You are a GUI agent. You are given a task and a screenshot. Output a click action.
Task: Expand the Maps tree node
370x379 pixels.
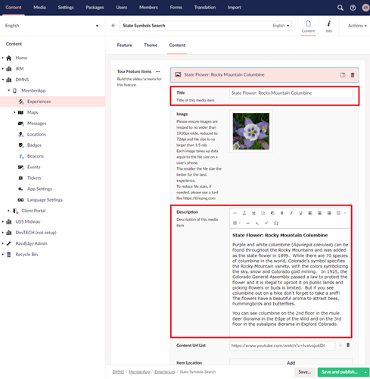[x=14, y=112]
